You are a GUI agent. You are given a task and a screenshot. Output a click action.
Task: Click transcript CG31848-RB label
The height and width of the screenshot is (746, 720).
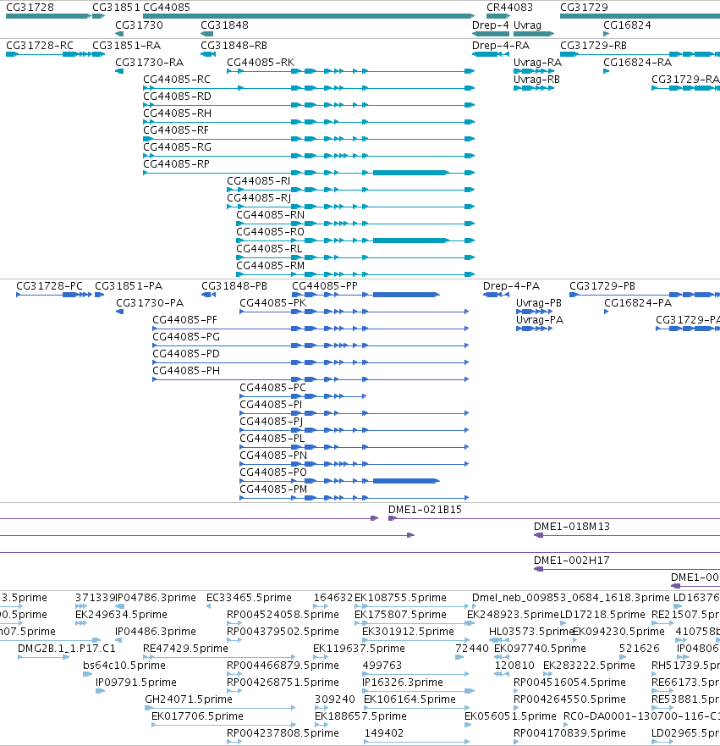click(234, 45)
